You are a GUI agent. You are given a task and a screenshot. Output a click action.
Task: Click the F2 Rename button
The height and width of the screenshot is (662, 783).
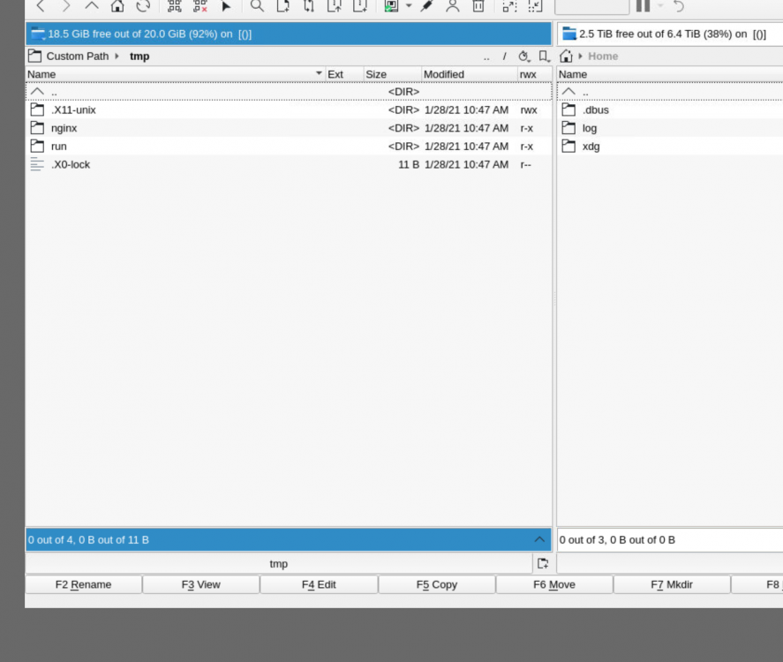[x=83, y=584]
